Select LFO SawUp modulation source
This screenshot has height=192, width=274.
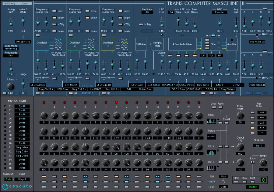pyautogui.click(x=38, y=85)
